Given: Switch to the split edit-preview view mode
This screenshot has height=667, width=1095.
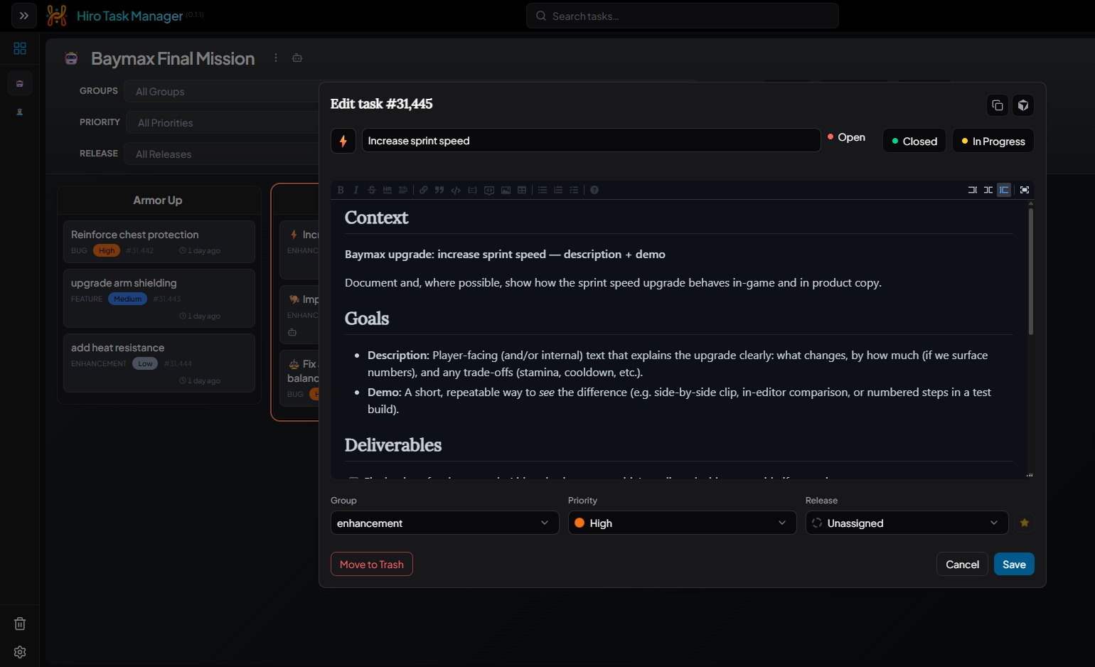Looking at the screenshot, I should (988, 190).
